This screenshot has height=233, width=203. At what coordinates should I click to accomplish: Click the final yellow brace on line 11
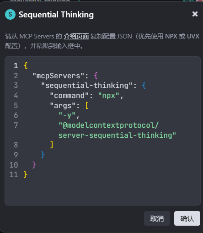pos(26,174)
